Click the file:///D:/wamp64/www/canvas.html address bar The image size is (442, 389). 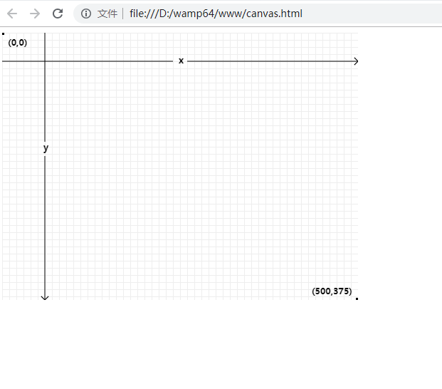click(258, 14)
